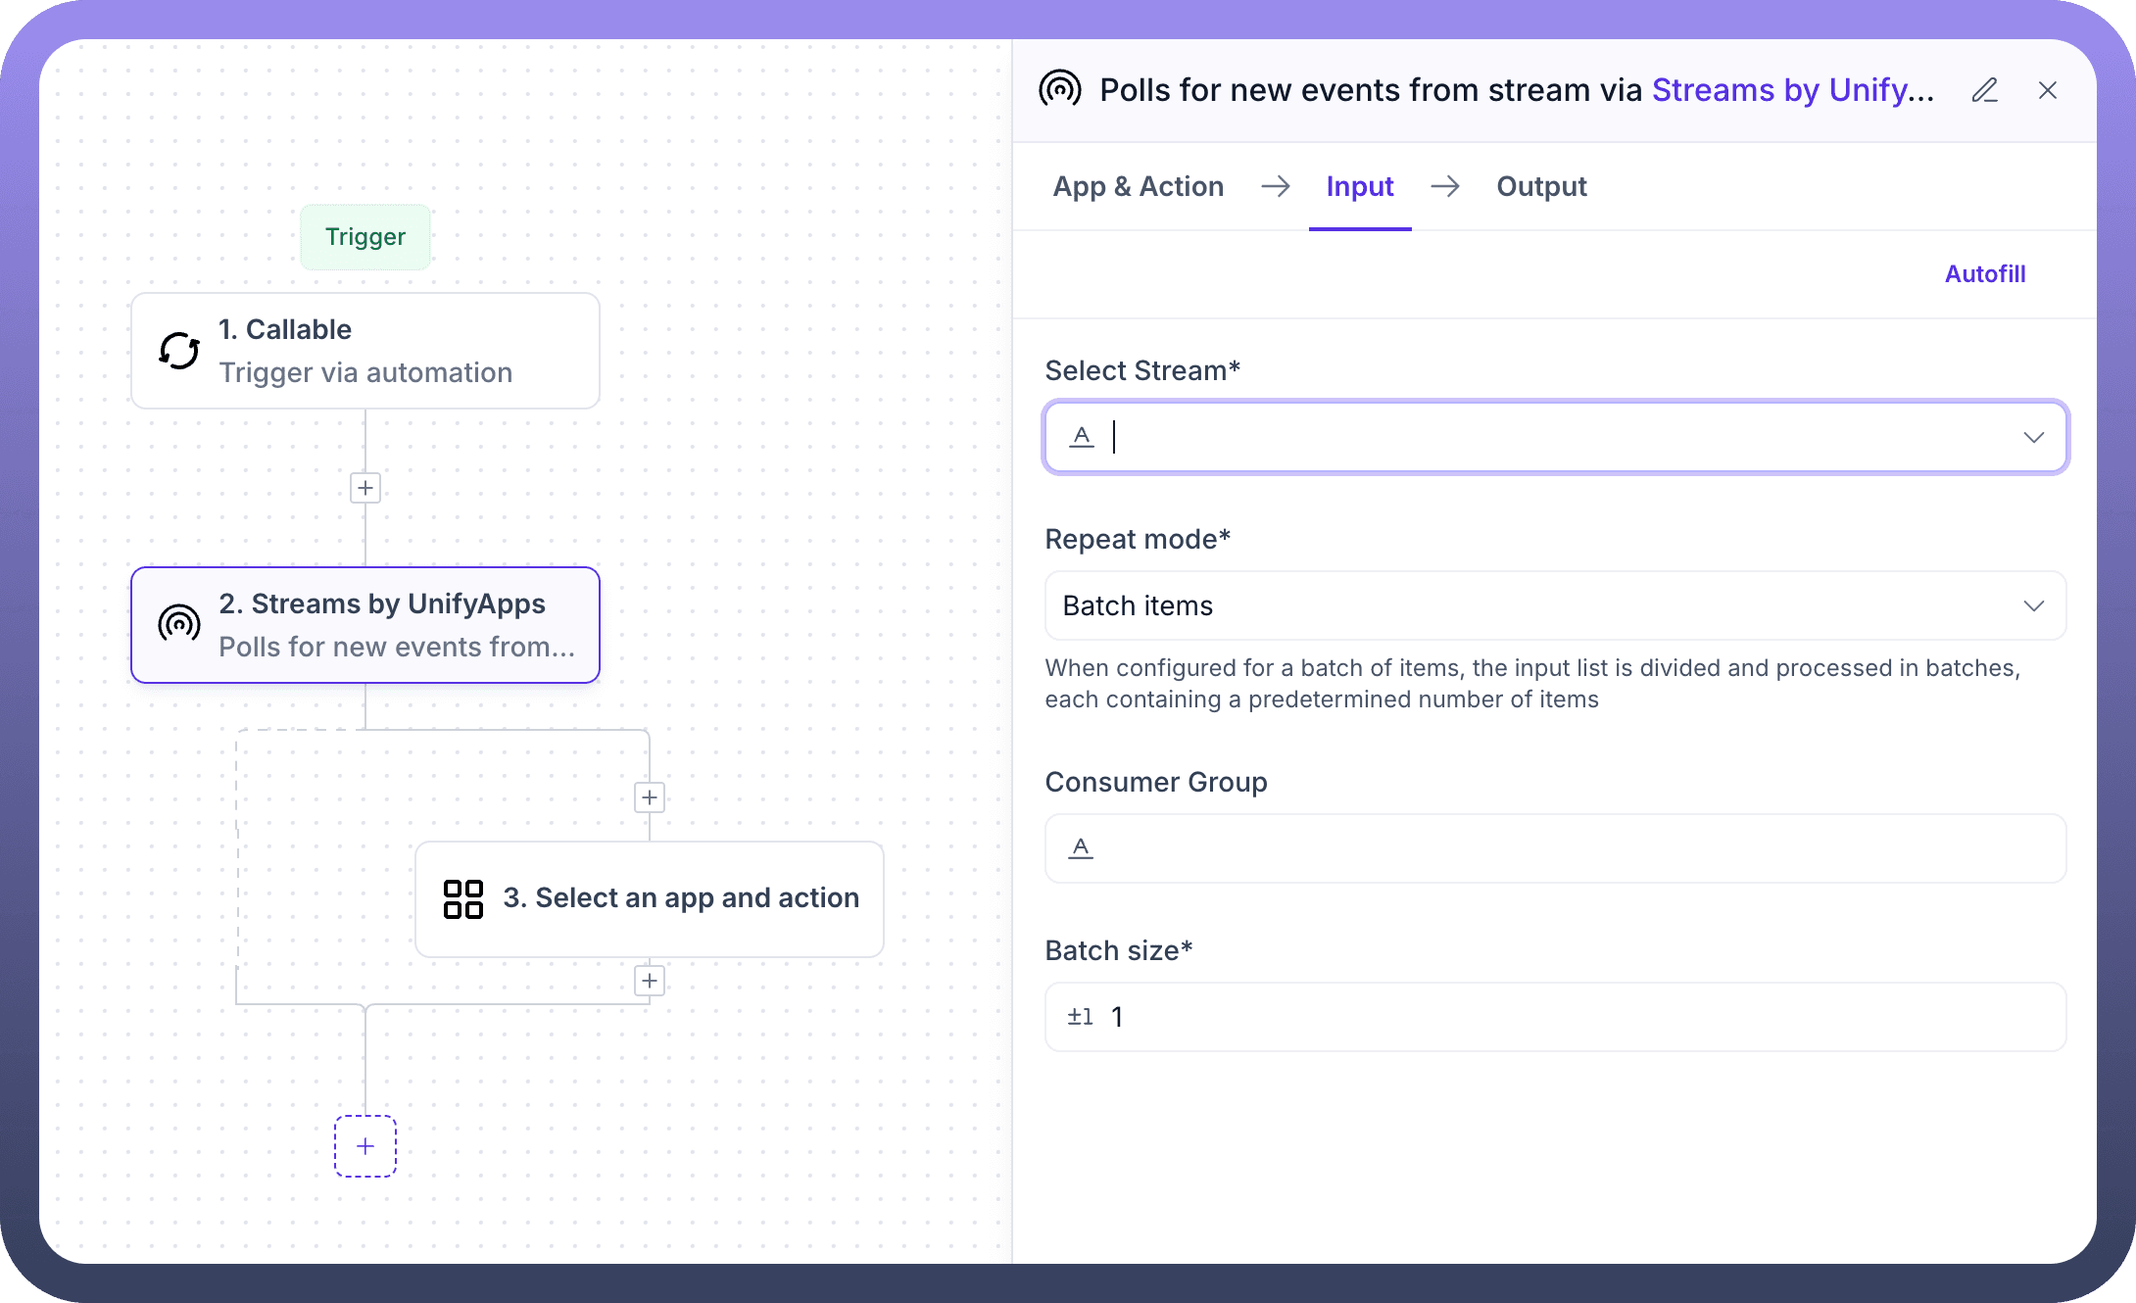Select the Input tab
This screenshot has width=2136, height=1303.
click(x=1359, y=186)
